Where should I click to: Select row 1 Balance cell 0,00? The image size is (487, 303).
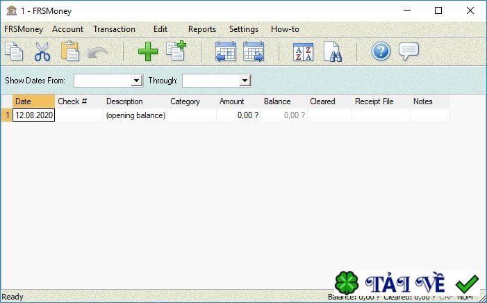click(x=284, y=115)
